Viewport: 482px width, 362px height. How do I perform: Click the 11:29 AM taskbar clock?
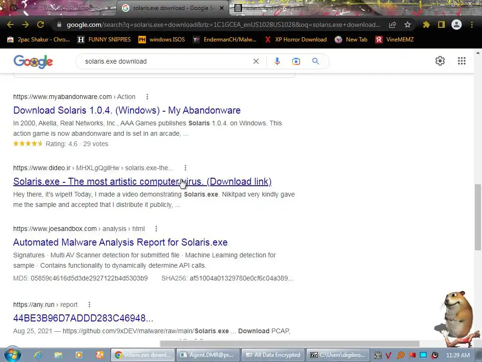coord(458,355)
